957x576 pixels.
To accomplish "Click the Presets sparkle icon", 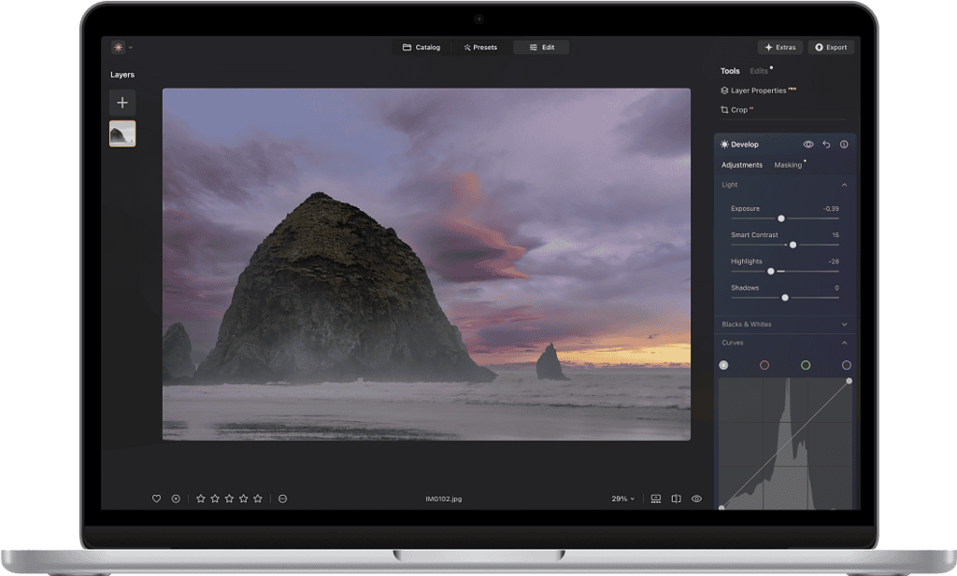I will 467,47.
